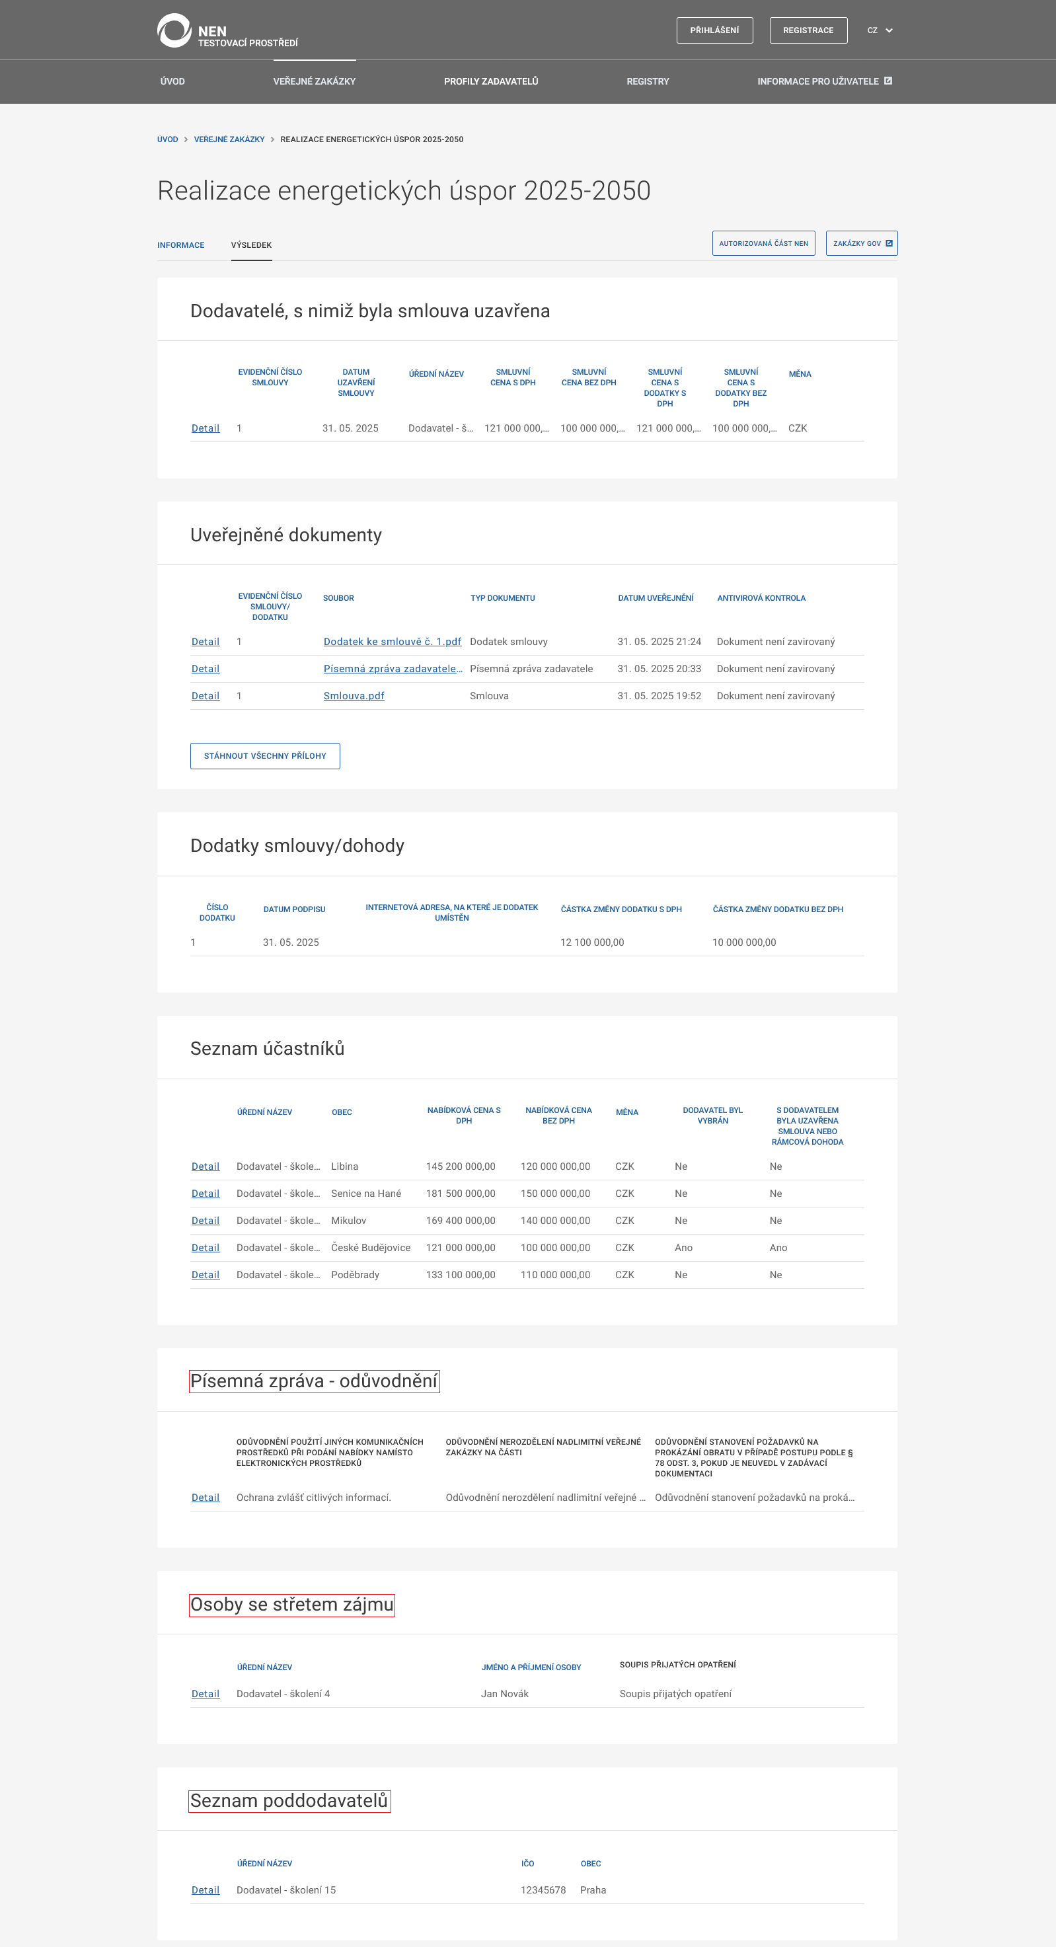Select the VÝSLEDEK tab
This screenshot has height=1947, width=1056.
pyautogui.click(x=251, y=245)
